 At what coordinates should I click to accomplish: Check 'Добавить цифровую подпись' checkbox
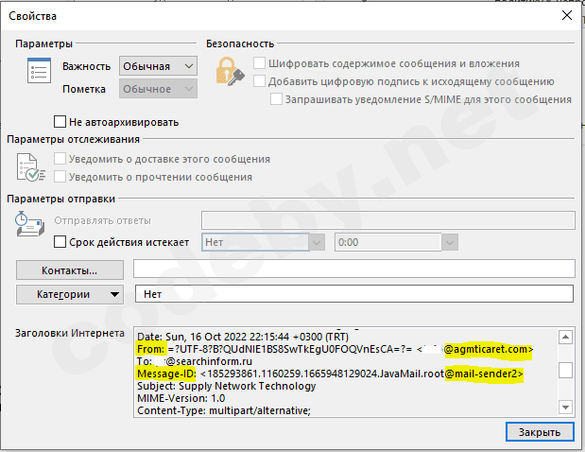(259, 81)
